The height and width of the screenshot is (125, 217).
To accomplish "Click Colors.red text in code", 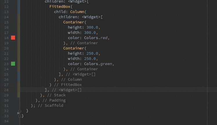I will click(96, 38).
